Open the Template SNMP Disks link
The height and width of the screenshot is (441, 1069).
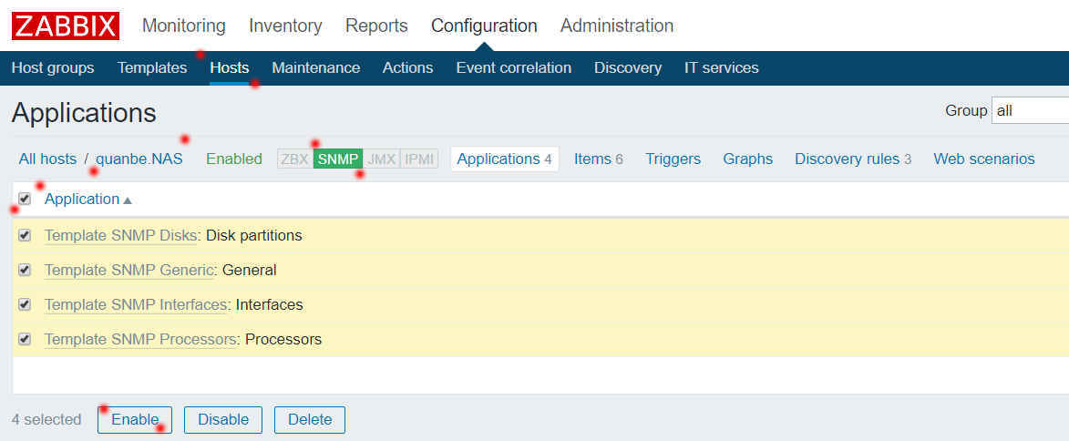point(120,235)
